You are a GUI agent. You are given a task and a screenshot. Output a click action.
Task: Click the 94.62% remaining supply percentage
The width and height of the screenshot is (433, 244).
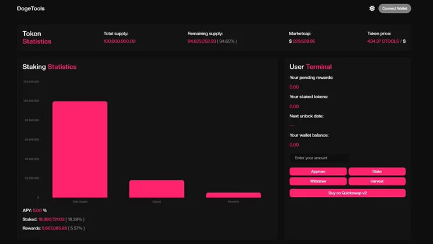pos(227,41)
